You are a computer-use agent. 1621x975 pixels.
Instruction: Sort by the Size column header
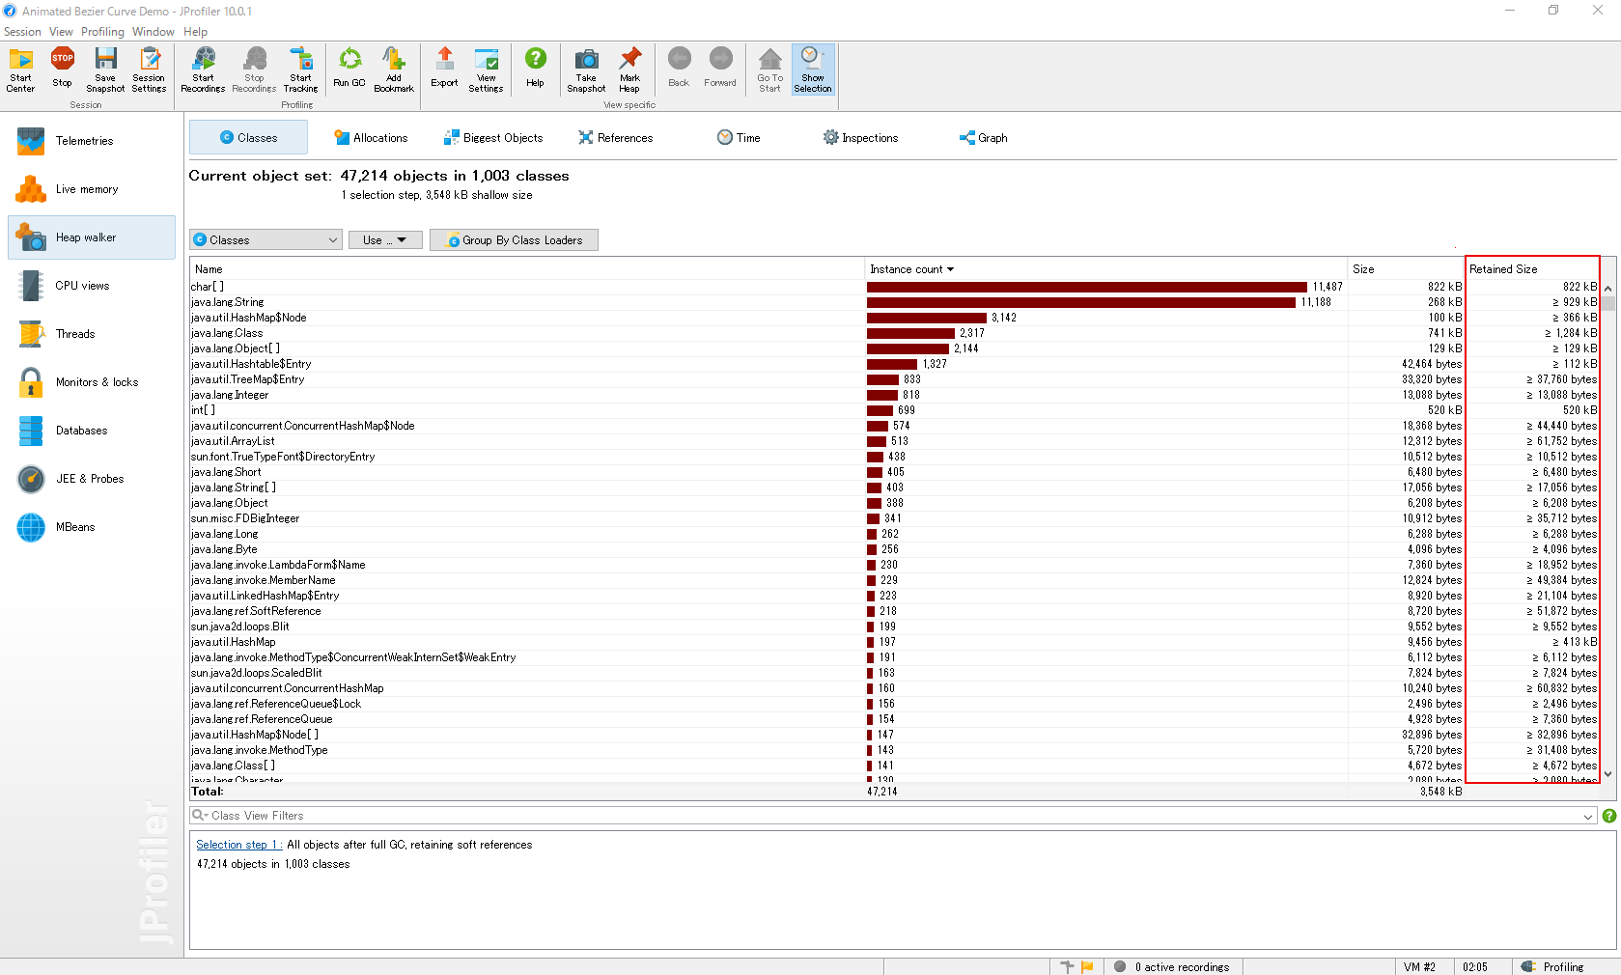pyautogui.click(x=1406, y=269)
